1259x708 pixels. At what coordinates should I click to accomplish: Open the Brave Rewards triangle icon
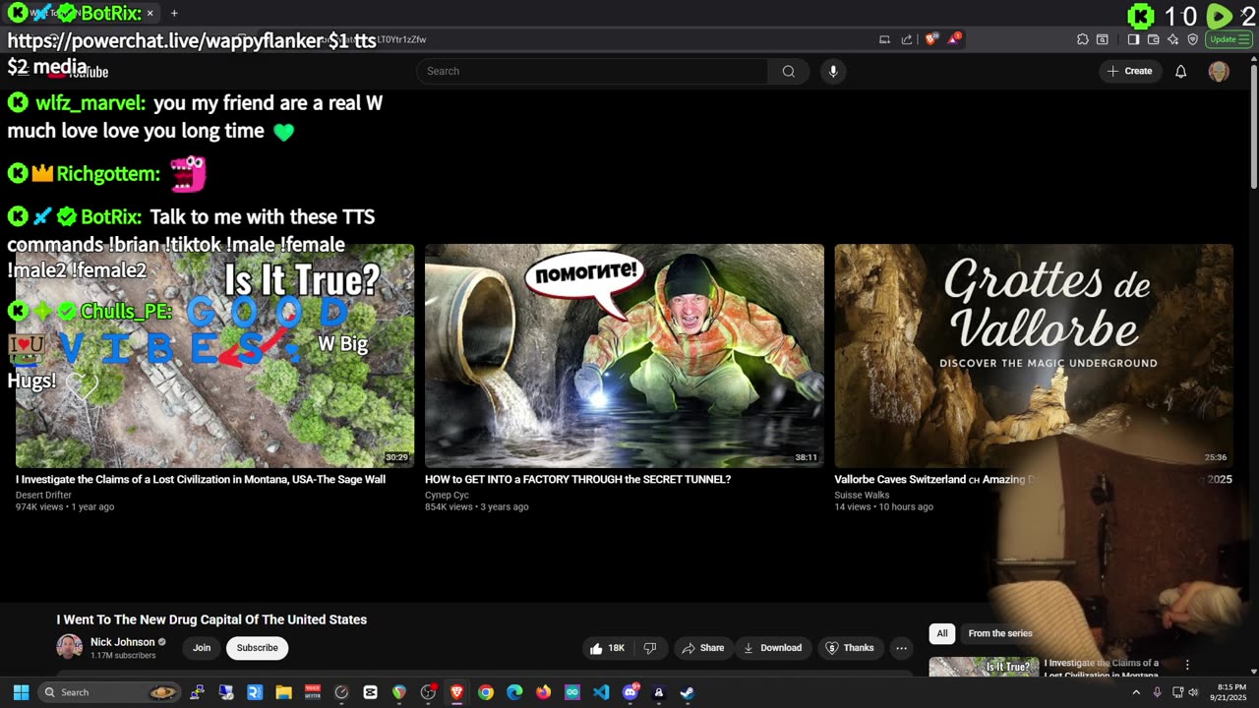pyautogui.click(x=954, y=39)
